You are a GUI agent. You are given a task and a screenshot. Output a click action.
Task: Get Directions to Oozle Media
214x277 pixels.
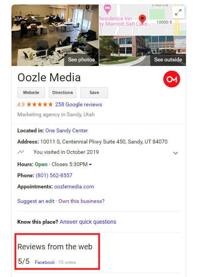click(63, 92)
